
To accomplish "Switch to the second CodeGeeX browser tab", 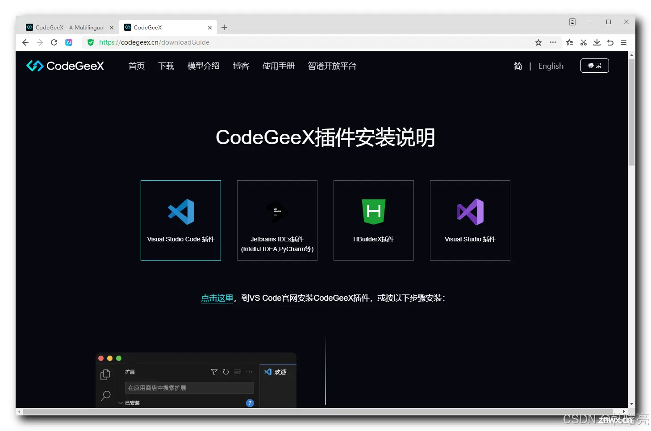I will [168, 27].
